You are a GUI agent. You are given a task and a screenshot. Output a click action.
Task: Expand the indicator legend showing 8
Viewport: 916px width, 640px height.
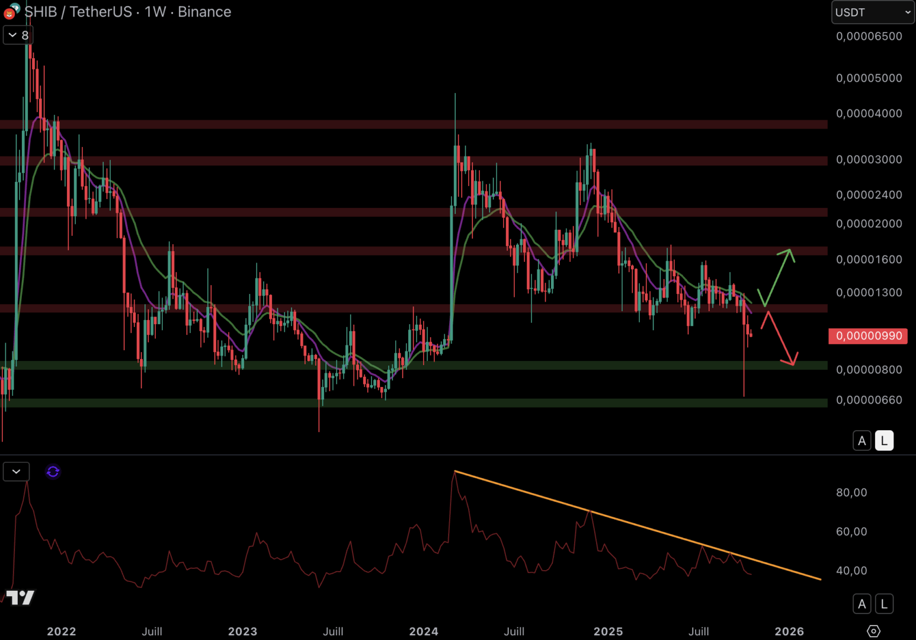point(18,36)
